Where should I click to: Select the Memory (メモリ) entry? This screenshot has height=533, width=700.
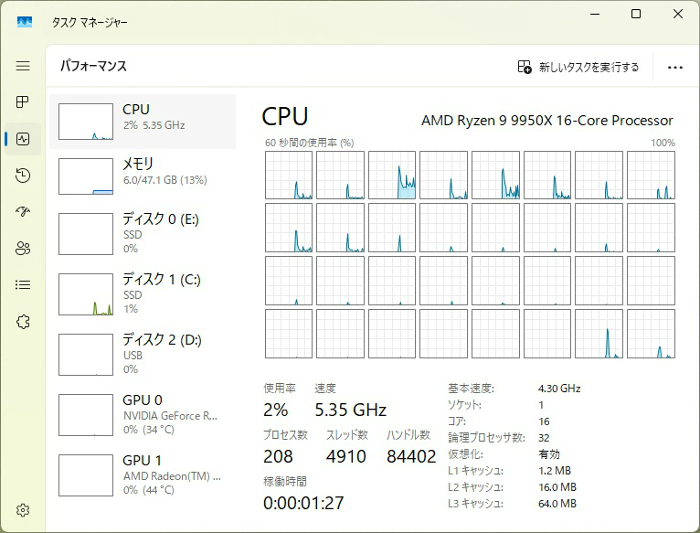click(x=142, y=175)
